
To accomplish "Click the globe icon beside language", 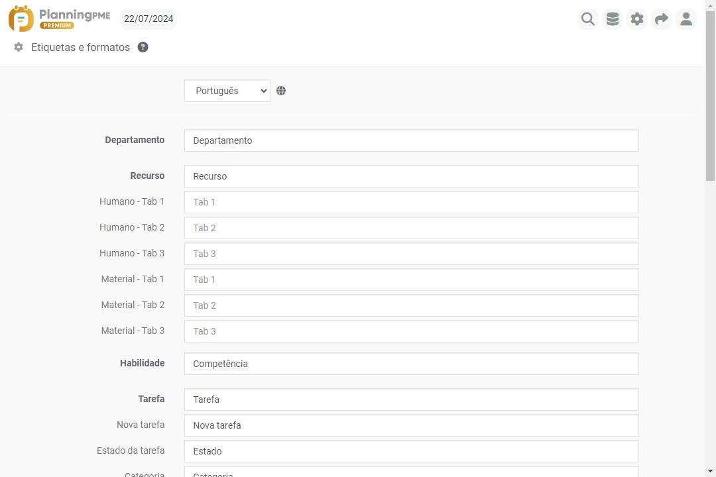I will tap(281, 91).
